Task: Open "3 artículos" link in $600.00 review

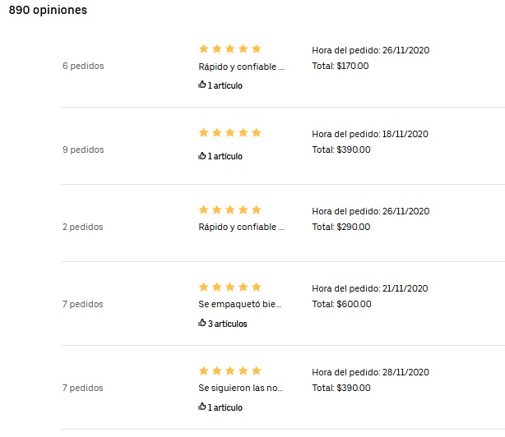Action: click(x=227, y=324)
